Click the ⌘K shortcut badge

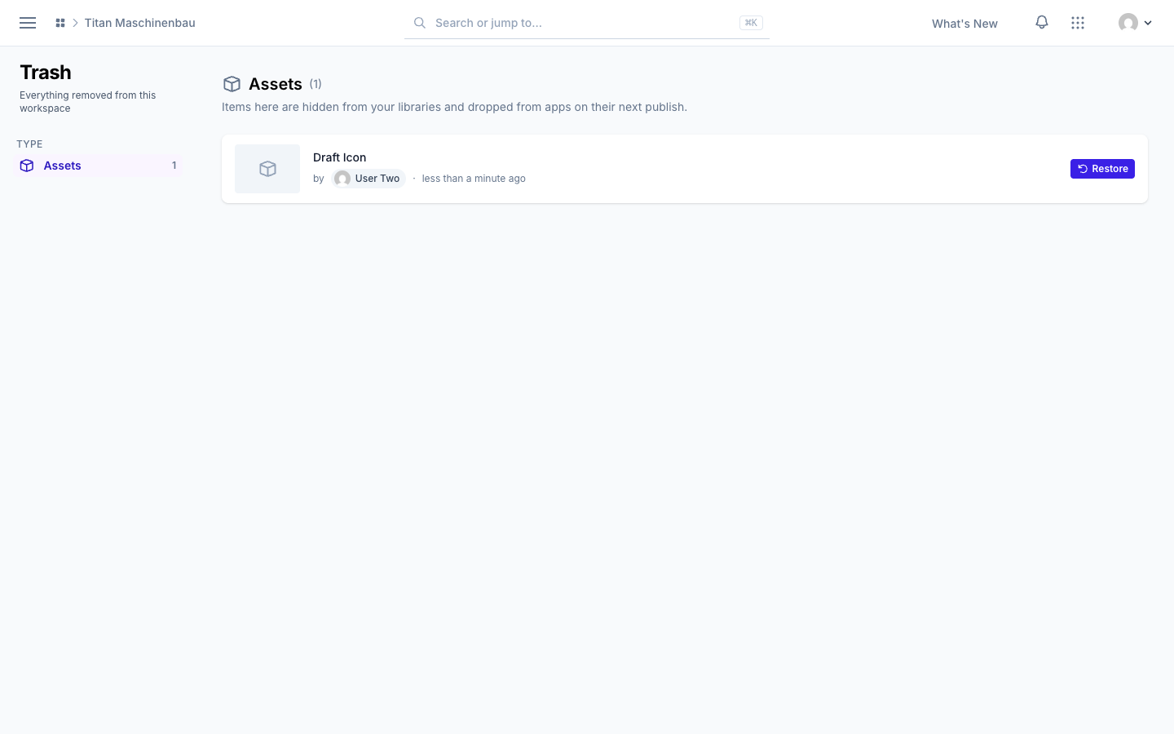coord(751,23)
